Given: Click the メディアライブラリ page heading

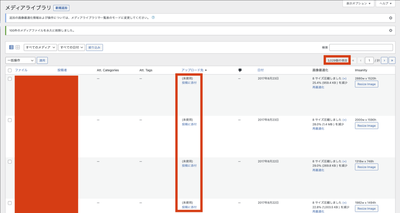Looking at the screenshot, I should pos(28,8).
